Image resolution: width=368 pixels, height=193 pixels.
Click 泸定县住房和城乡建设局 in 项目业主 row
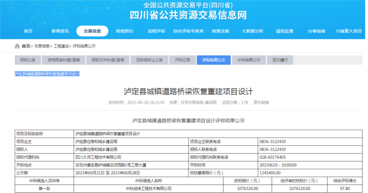coord(96,142)
